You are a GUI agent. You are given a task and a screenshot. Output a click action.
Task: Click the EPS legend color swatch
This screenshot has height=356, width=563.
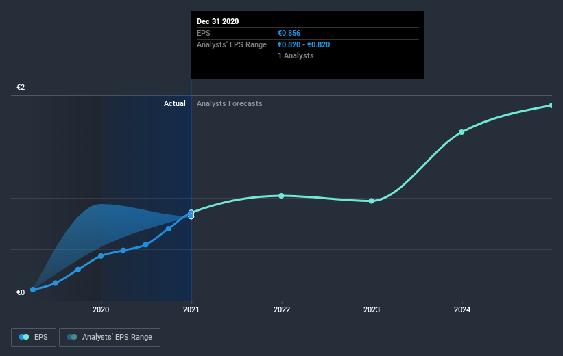click(24, 337)
